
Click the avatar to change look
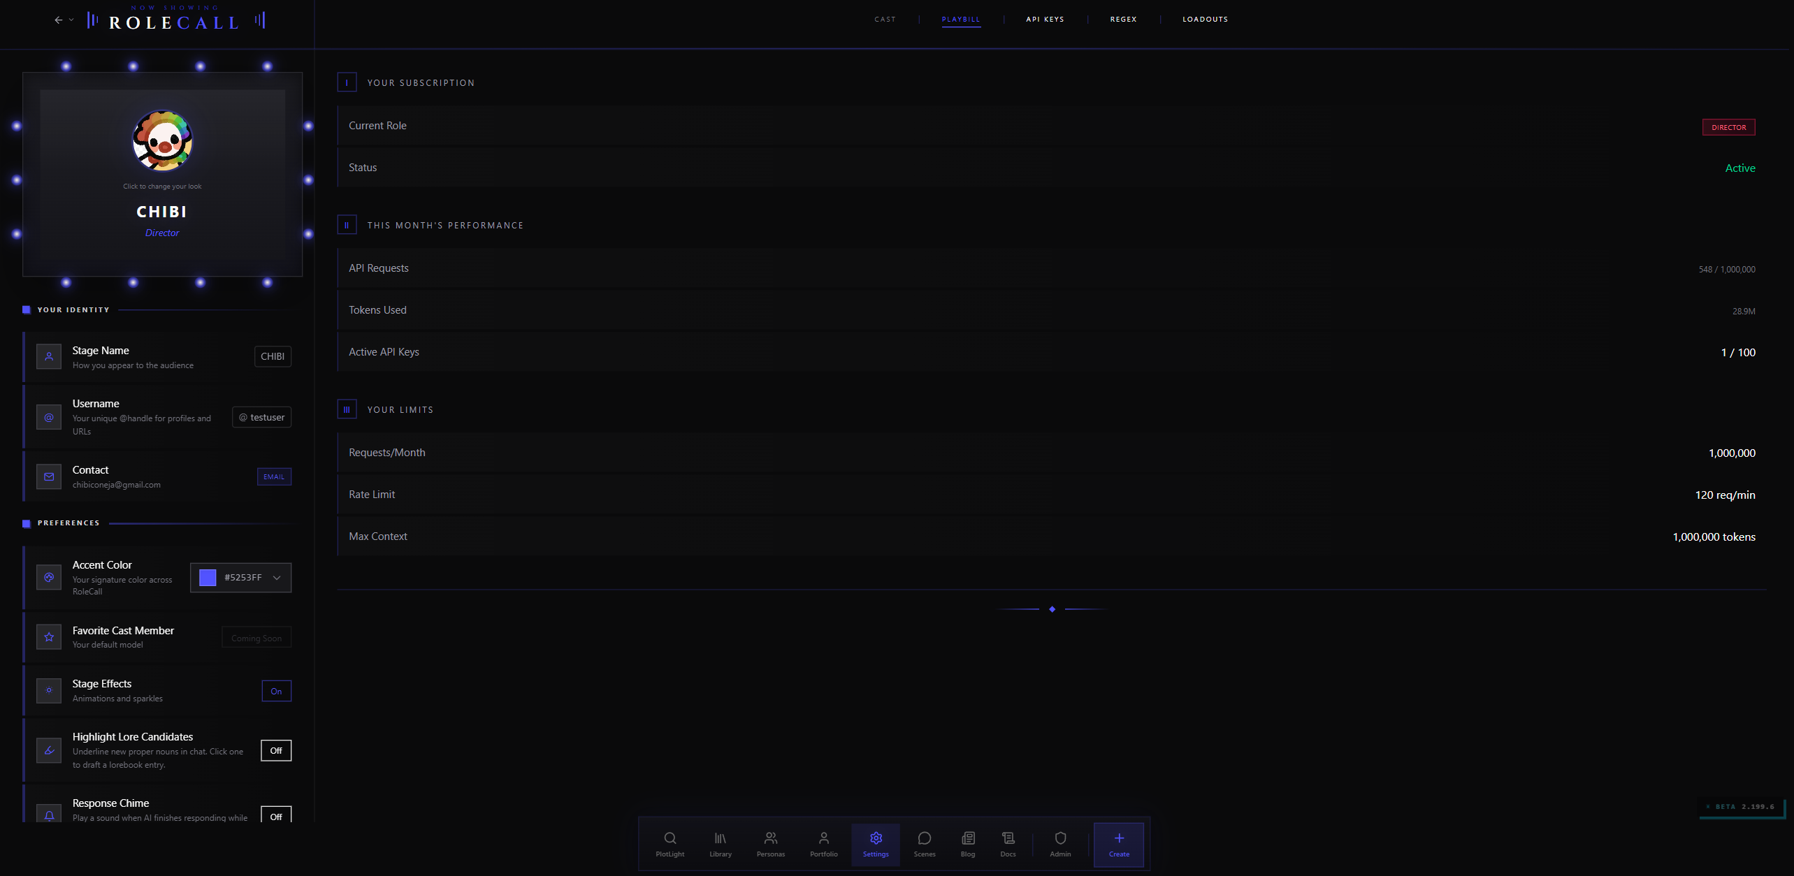162,140
